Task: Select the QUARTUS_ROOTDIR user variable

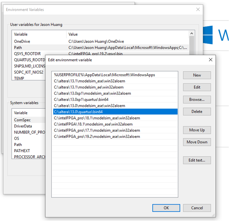Action: 29,60
